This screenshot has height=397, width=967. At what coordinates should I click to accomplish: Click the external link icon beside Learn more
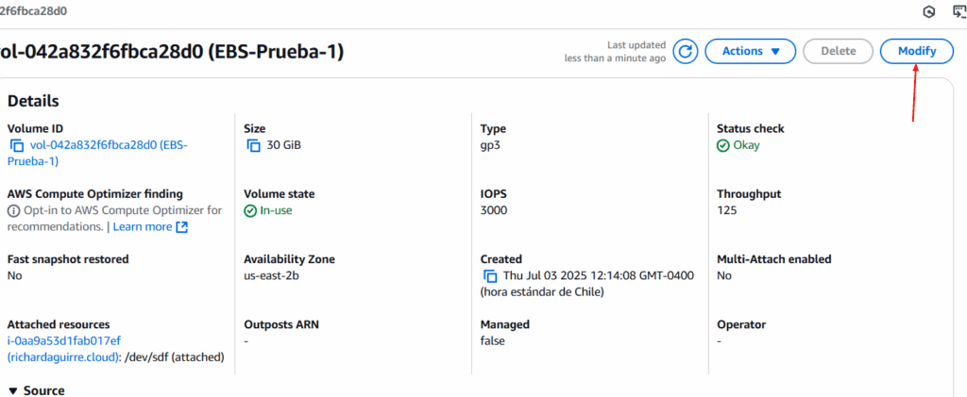tap(182, 227)
